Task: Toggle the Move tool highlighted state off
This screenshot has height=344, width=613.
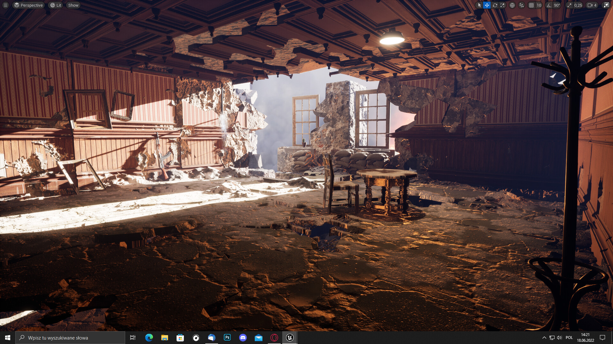Action: tap(487, 5)
